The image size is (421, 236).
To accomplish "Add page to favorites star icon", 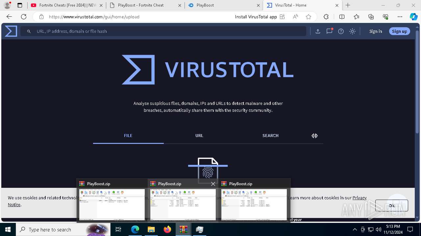I will pos(309,17).
